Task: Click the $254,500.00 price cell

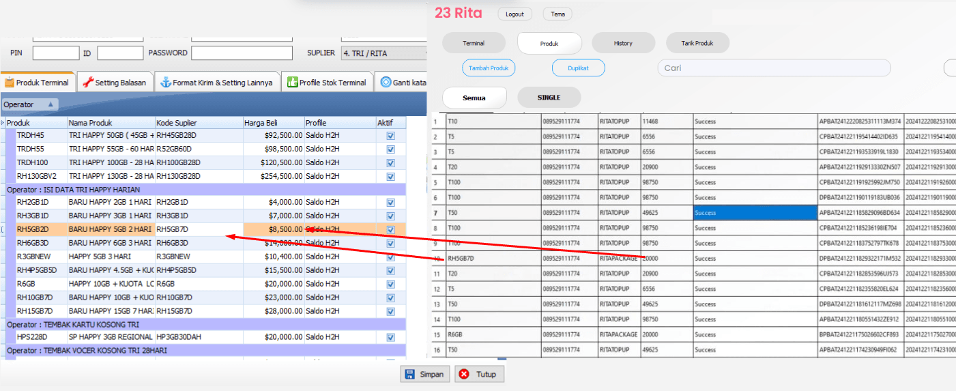Action: point(273,176)
